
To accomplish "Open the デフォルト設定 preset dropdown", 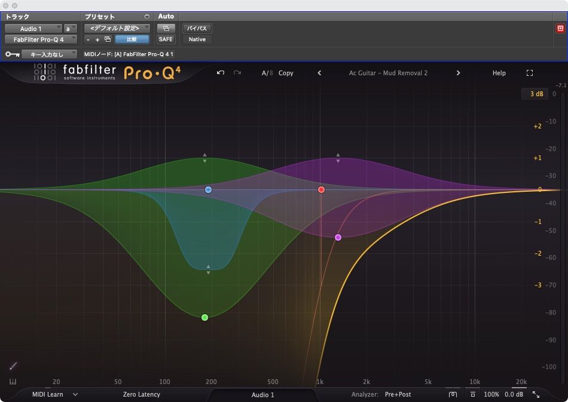I will (x=117, y=28).
